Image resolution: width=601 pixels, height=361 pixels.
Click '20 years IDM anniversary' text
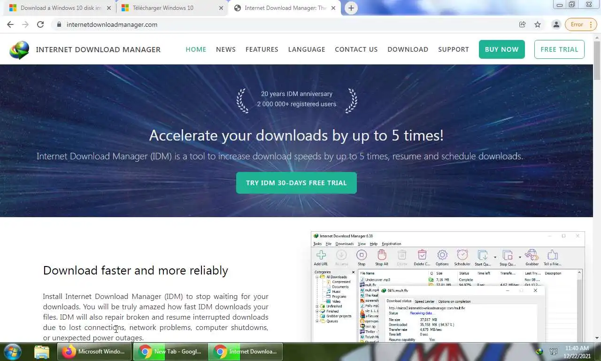[297, 94]
